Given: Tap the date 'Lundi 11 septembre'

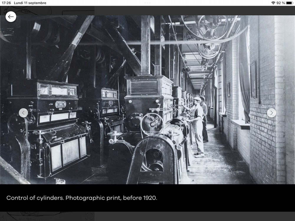Looking at the screenshot, I should point(30,3).
